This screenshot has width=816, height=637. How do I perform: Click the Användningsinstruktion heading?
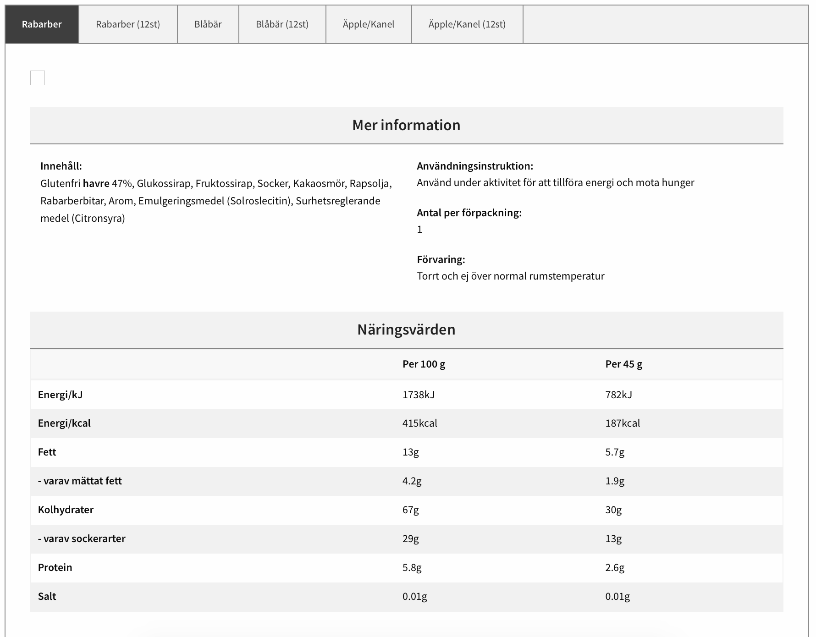(x=475, y=166)
